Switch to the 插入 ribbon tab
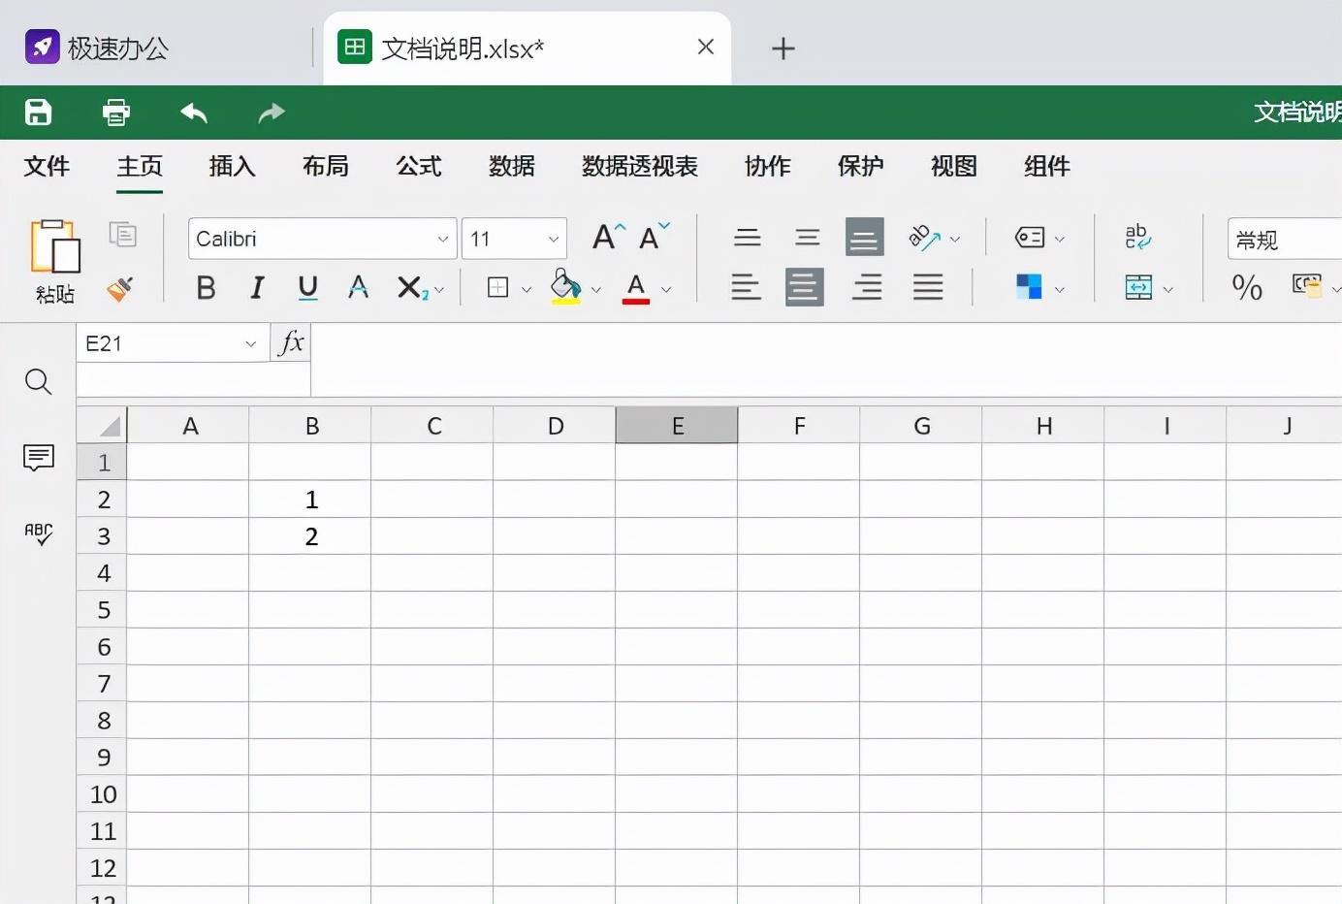 pos(233,166)
